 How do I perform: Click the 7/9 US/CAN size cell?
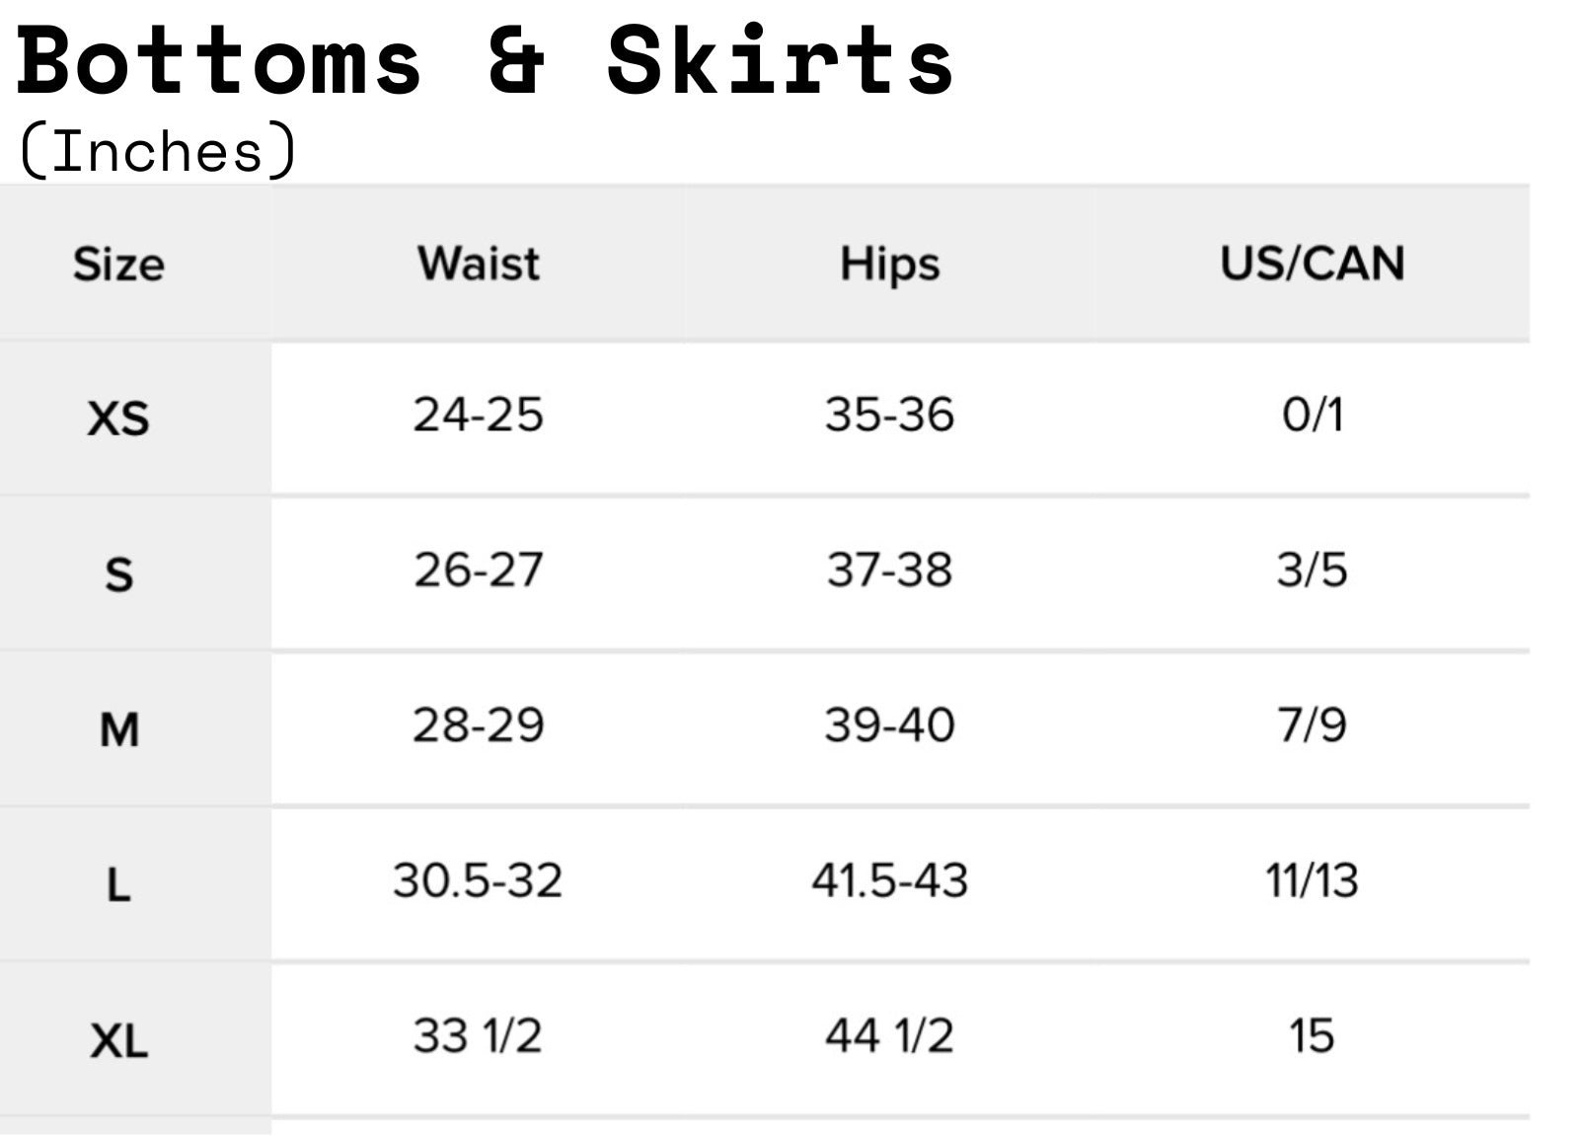coord(1312,725)
